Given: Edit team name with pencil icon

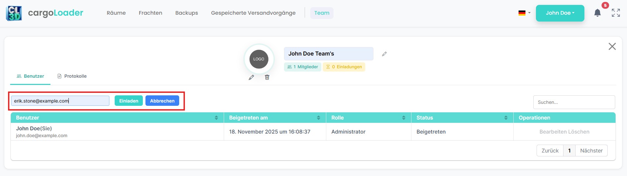Looking at the screenshot, I should [x=384, y=54].
